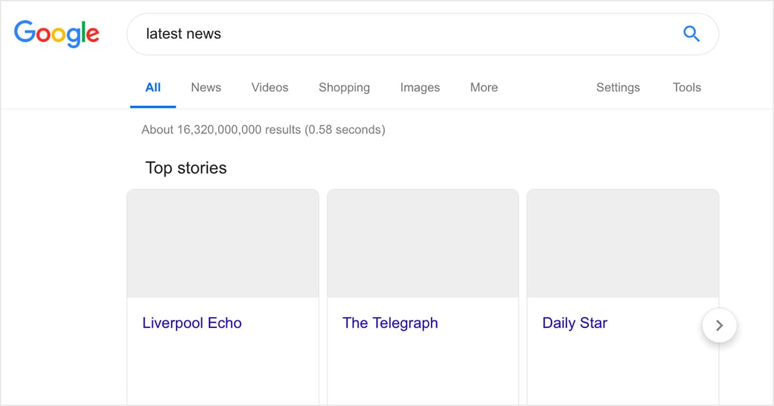The image size is (774, 406).
Task: Click the Top stories heading
Action: coord(186,168)
